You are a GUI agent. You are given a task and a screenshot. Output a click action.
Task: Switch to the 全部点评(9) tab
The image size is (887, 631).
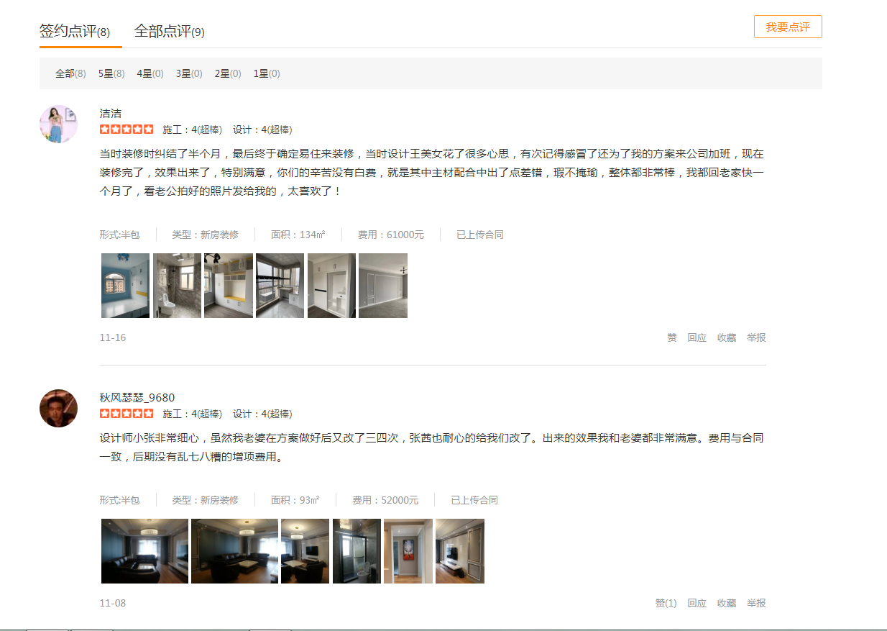[x=170, y=32]
